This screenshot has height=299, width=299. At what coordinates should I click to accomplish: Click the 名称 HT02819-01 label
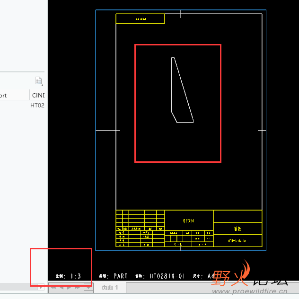pos(160,276)
